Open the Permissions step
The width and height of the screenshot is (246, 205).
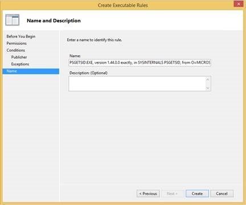click(17, 43)
